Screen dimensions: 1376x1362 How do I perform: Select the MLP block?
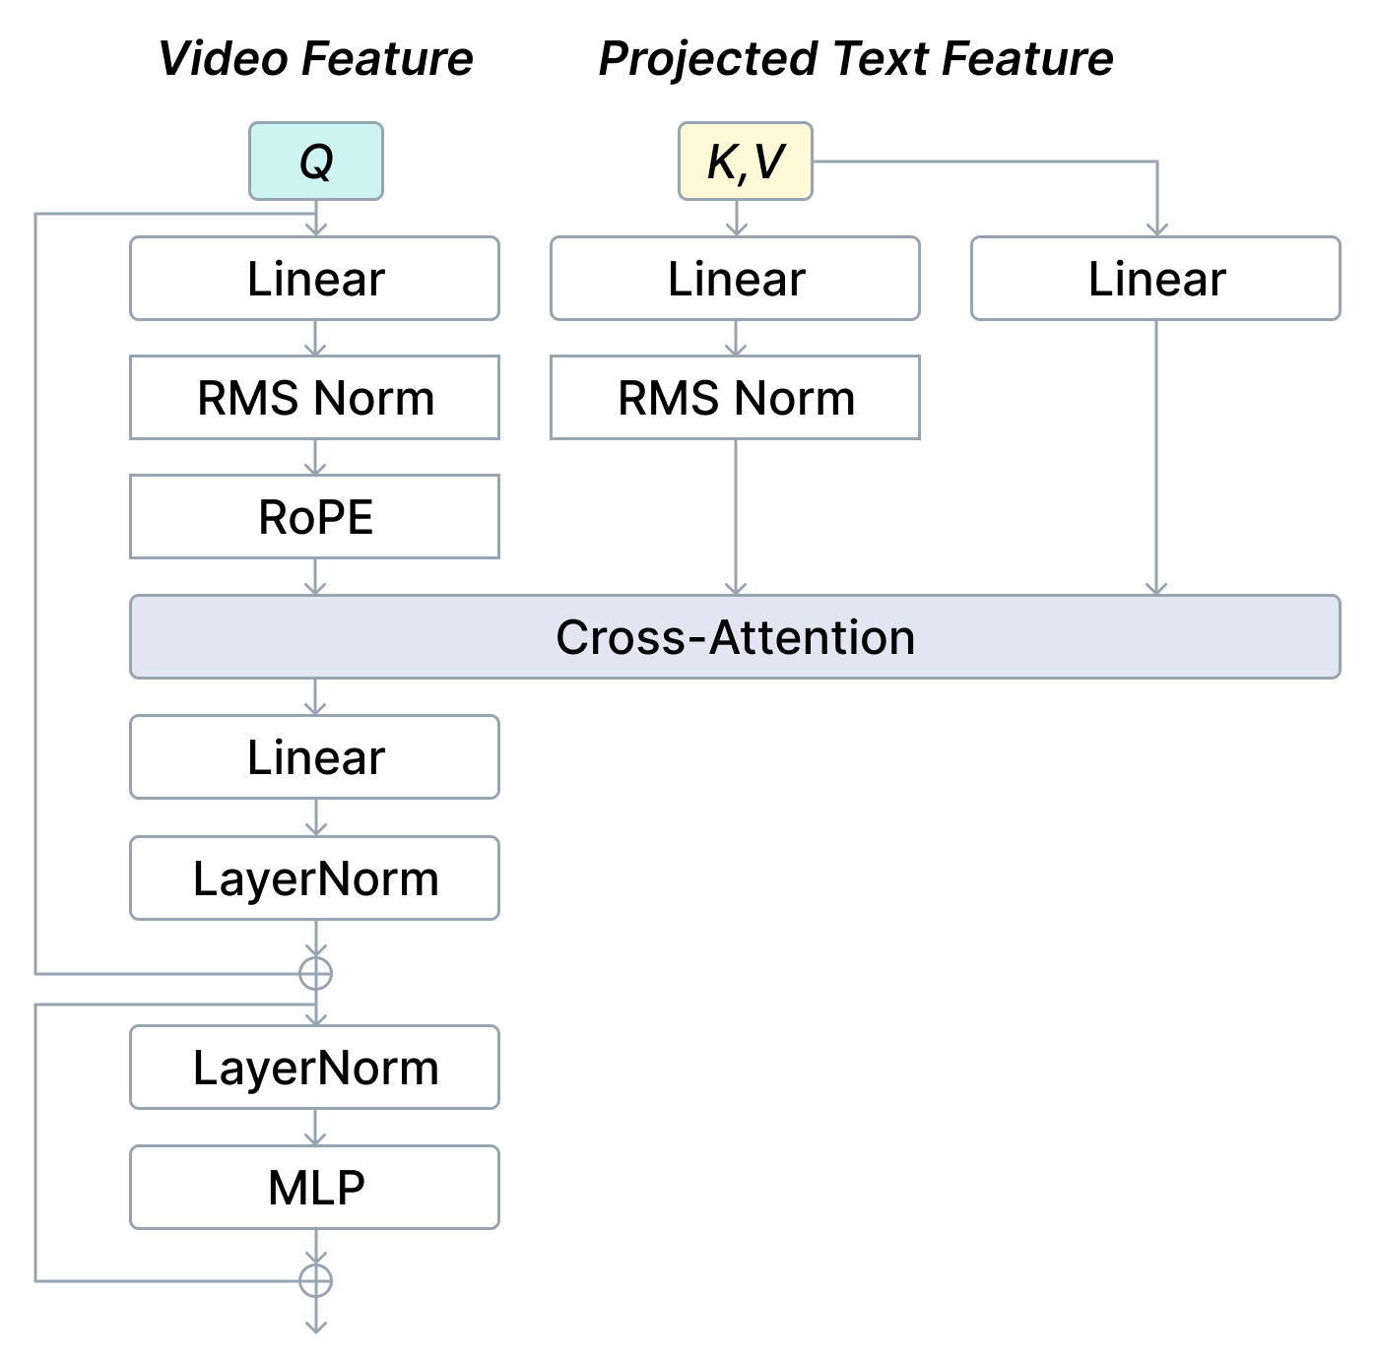315,1188
